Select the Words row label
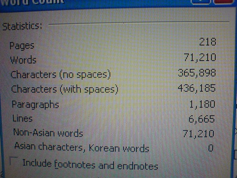 [x=23, y=60]
